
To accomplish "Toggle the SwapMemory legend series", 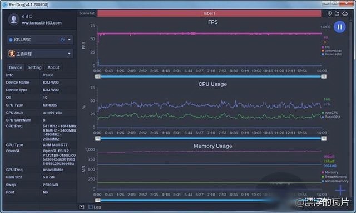I will (334, 177).
